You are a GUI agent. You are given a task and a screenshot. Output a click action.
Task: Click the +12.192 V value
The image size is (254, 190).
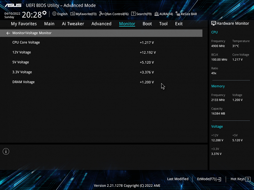(x=148, y=53)
